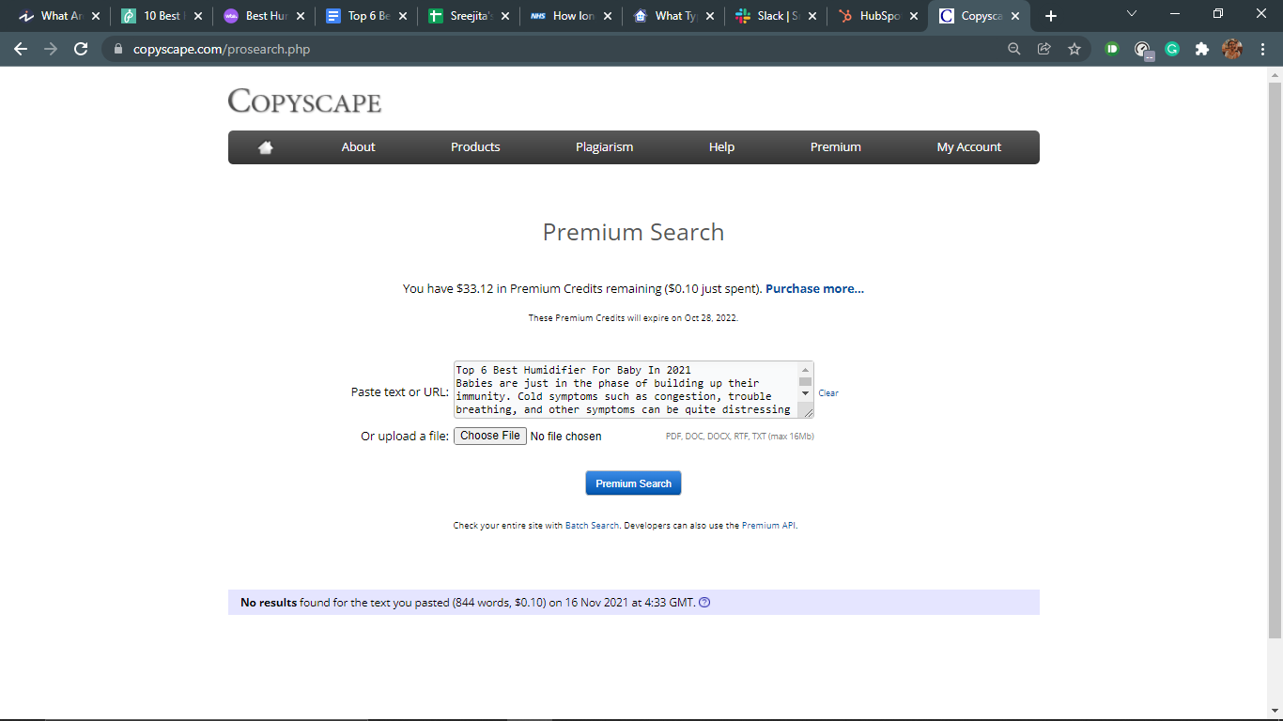Switch to the 'Top 6 Be' docs tab
Viewport: 1283px width, 721px height.
pos(365,16)
